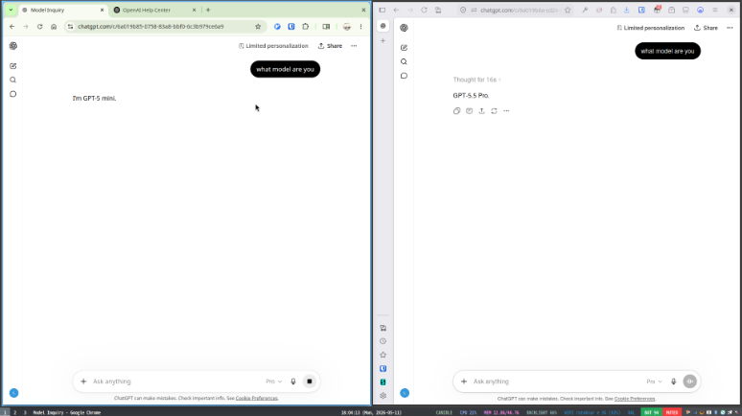Open Cookie Preferences link in the Chrome window
Viewport: 742px width, 416px height.
pos(257,398)
